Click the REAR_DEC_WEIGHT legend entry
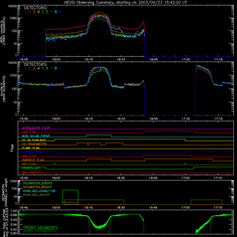 click(36, 195)
